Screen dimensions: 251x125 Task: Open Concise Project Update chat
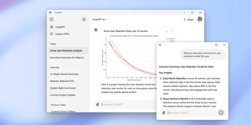[x=68, y=95]
